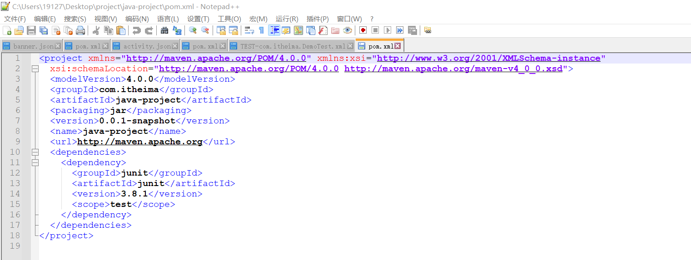Open Find with binoculars icon
The height and width of the screenshot is (260, 691).
coord(164,30)
